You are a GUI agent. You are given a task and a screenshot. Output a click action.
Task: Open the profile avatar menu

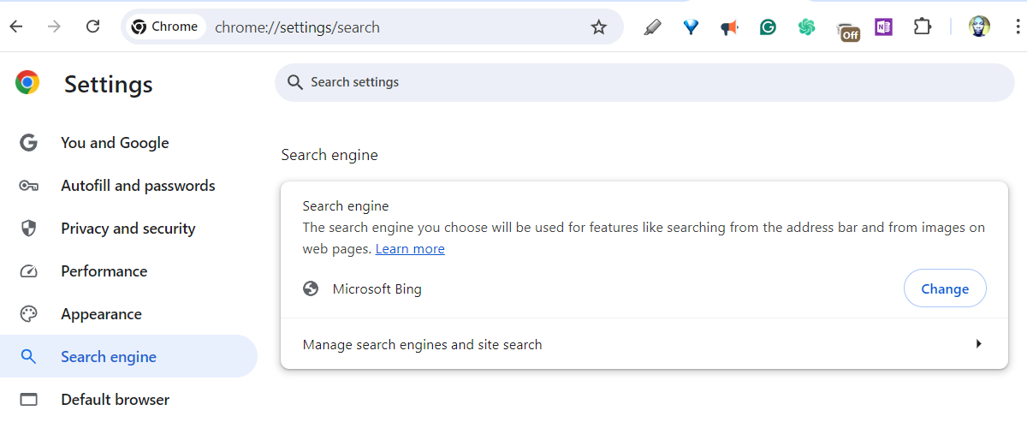979,27
